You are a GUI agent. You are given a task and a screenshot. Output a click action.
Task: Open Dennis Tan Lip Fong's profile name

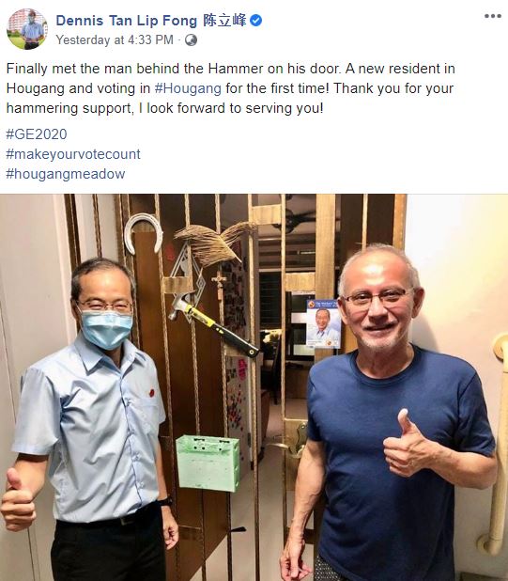[127, 21]
